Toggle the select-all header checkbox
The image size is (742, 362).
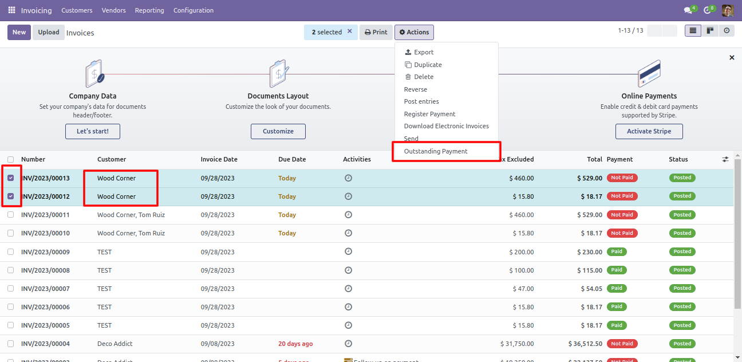tap(10, 159)
